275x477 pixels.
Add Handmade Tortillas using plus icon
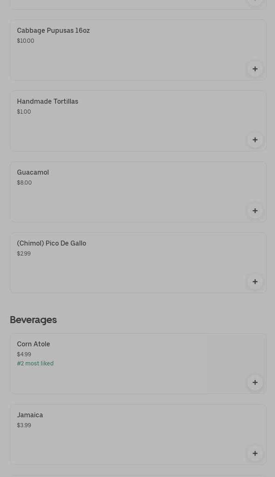point(255,140)
